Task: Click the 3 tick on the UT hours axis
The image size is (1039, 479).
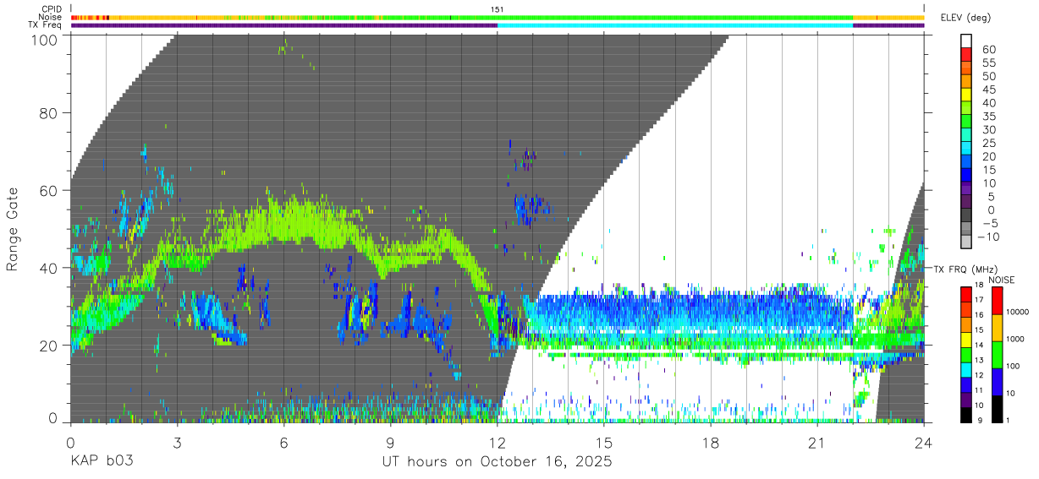Action: pos(178,442)
